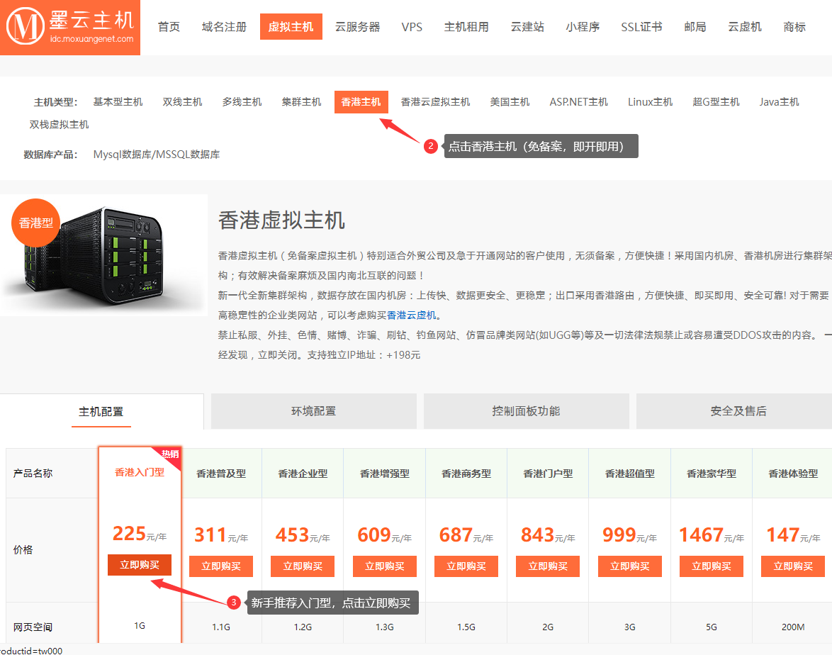Choose 集群主机 host type
The width and height of the screenshot is (832, 655).
click(x=301, y=102)
